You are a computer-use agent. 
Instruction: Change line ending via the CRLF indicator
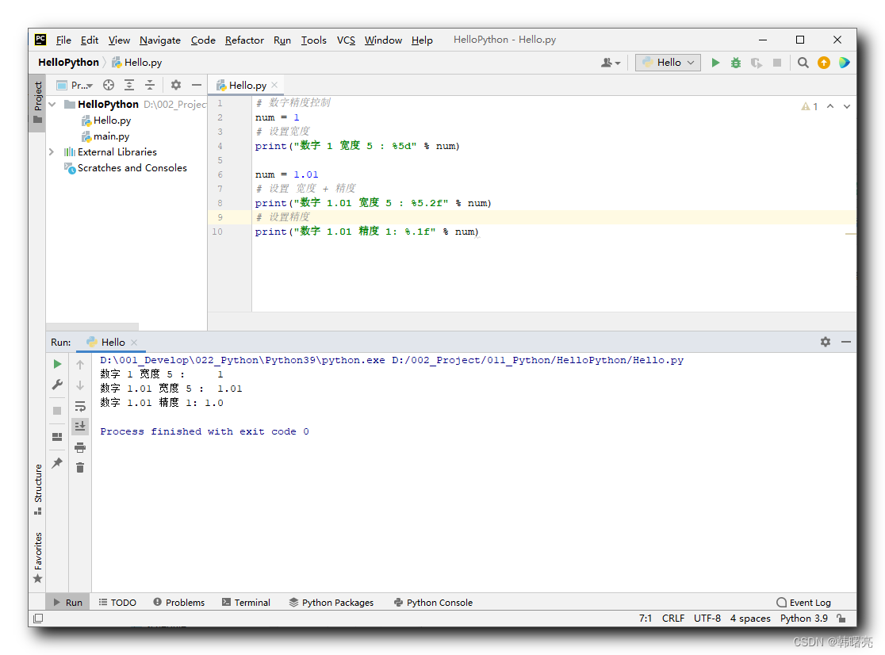click(x=673, y=618)
